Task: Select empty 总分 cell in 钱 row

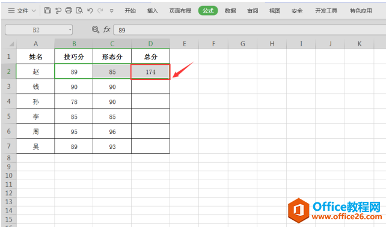Action: coord(150,86)
